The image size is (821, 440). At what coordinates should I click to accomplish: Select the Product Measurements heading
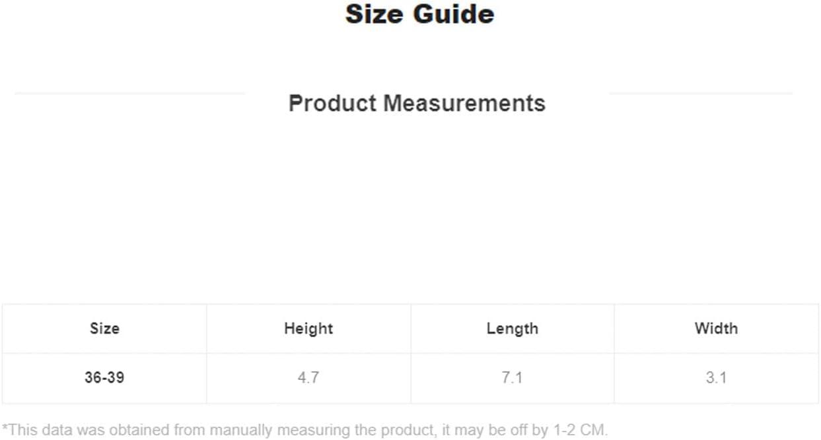[417, 104]
